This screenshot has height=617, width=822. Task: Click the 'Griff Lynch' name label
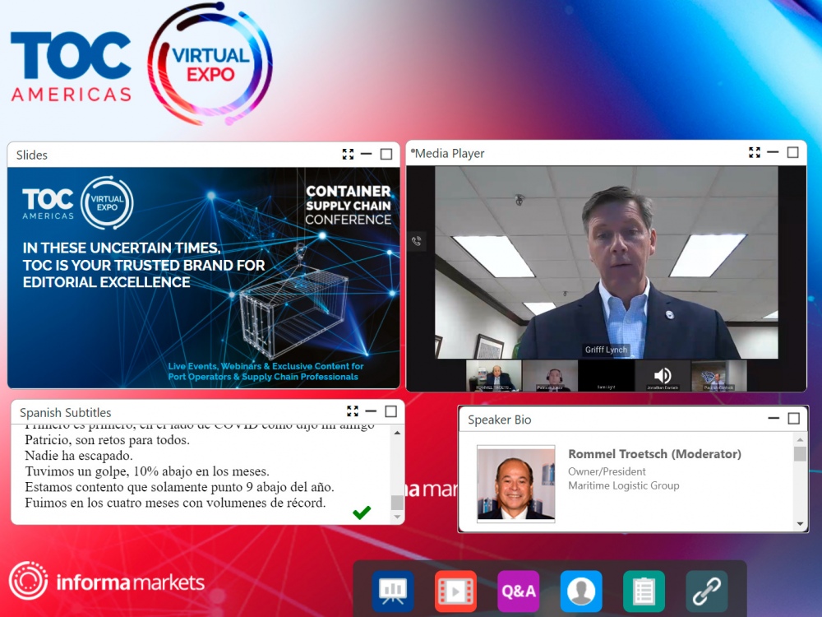click(x=606, y=350)
